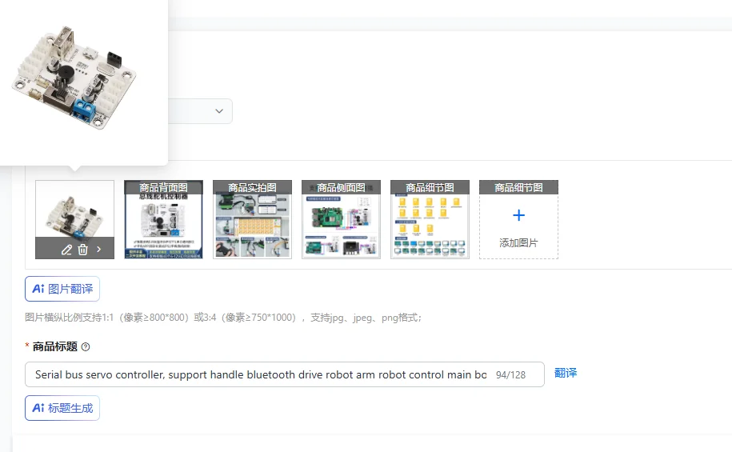
Task: Click the product title input field
Action: 284,374
